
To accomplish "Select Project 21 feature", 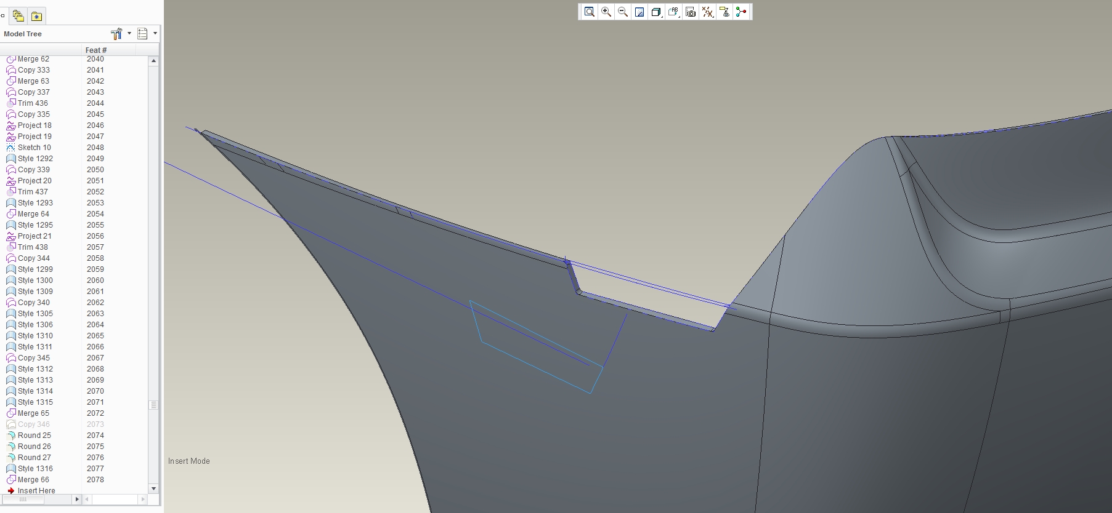I will click(34, 236).
